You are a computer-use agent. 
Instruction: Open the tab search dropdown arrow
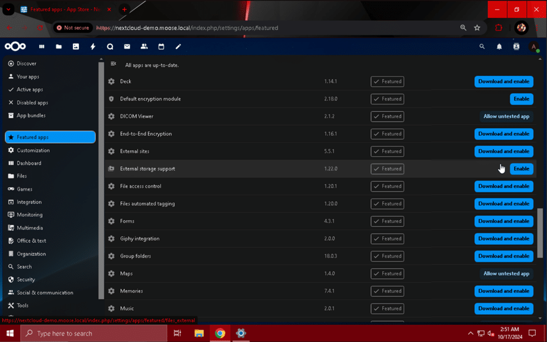click(8, 9)
